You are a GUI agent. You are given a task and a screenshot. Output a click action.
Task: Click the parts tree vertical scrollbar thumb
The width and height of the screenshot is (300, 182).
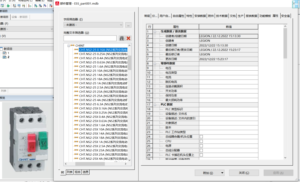coord(129,63)
